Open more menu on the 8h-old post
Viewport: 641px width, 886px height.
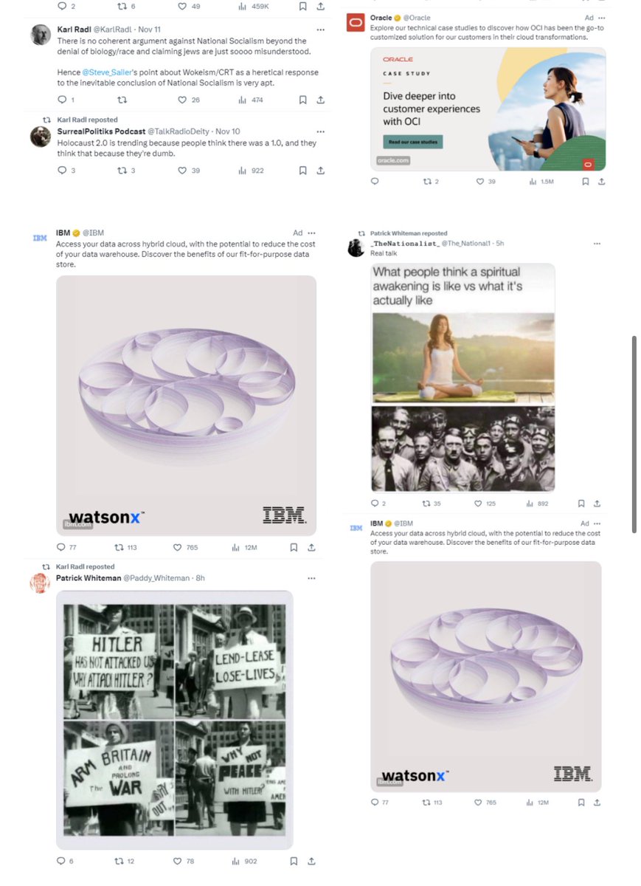[x=311, y=578]
